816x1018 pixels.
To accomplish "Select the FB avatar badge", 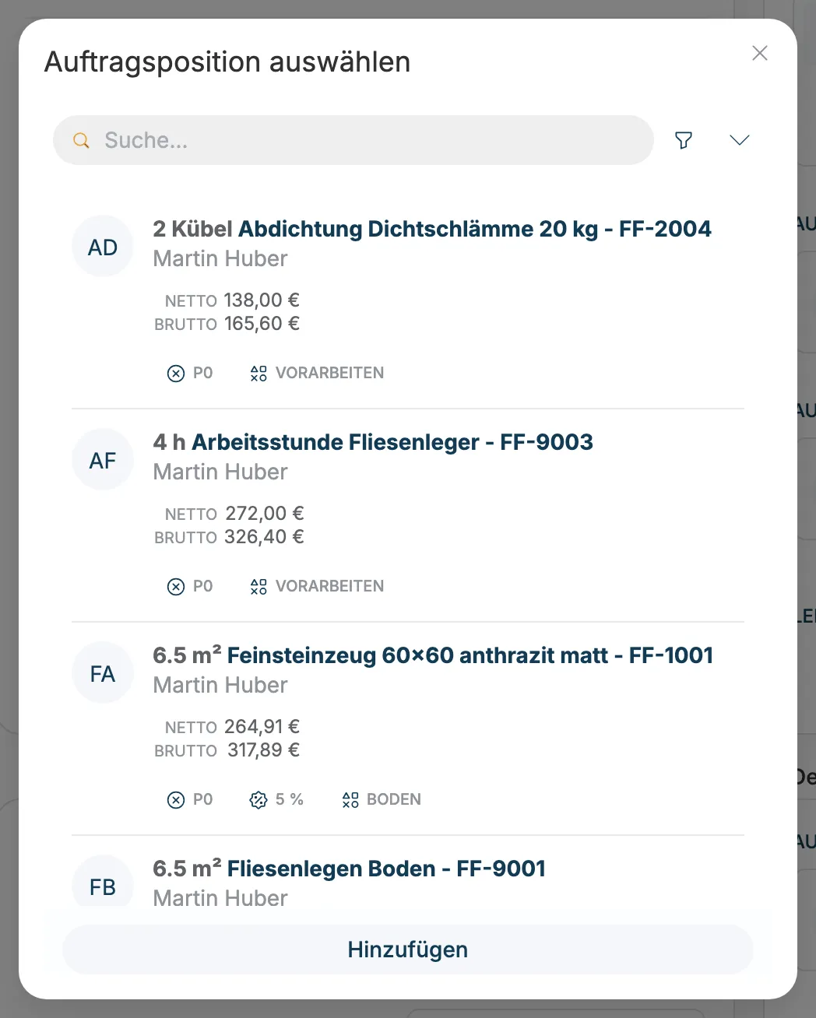I will click(x=103, y=887).
